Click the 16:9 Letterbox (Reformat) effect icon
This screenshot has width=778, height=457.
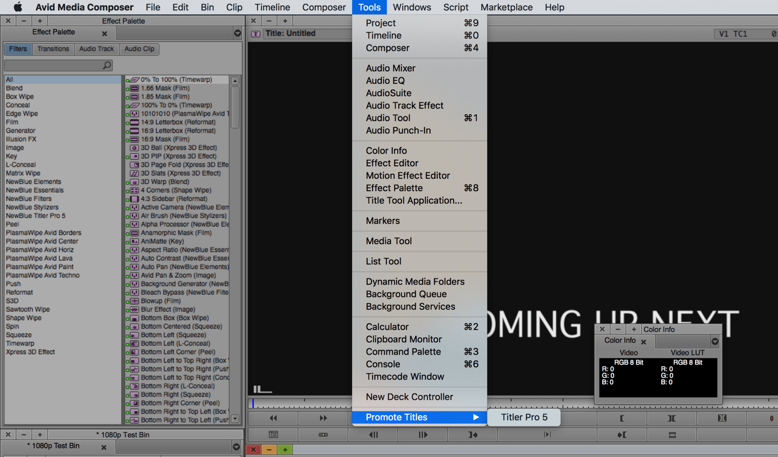[134, 131]
